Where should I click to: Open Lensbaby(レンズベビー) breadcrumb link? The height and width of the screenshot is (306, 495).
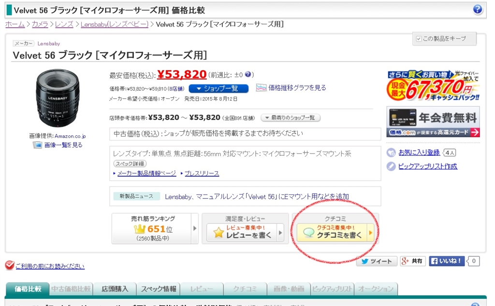[x=114, y=24]
